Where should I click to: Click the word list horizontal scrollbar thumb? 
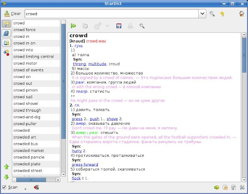[x=31, y=180]
